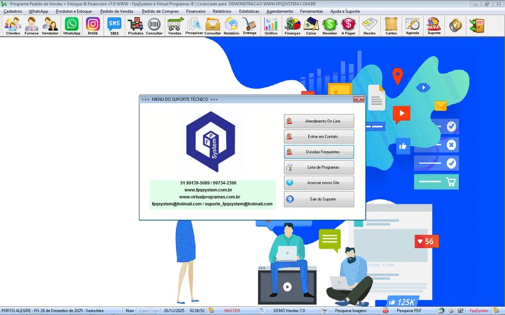Viewport: 505px width, 315px height.
Task: Open the Entrega delivery icon
Action: (249, 26)
